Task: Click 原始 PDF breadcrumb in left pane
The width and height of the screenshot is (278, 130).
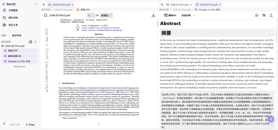Action: point(85,10)
